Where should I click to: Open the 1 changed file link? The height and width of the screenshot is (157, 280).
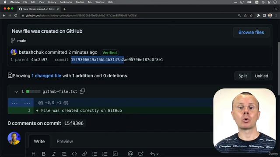[46, 75]
